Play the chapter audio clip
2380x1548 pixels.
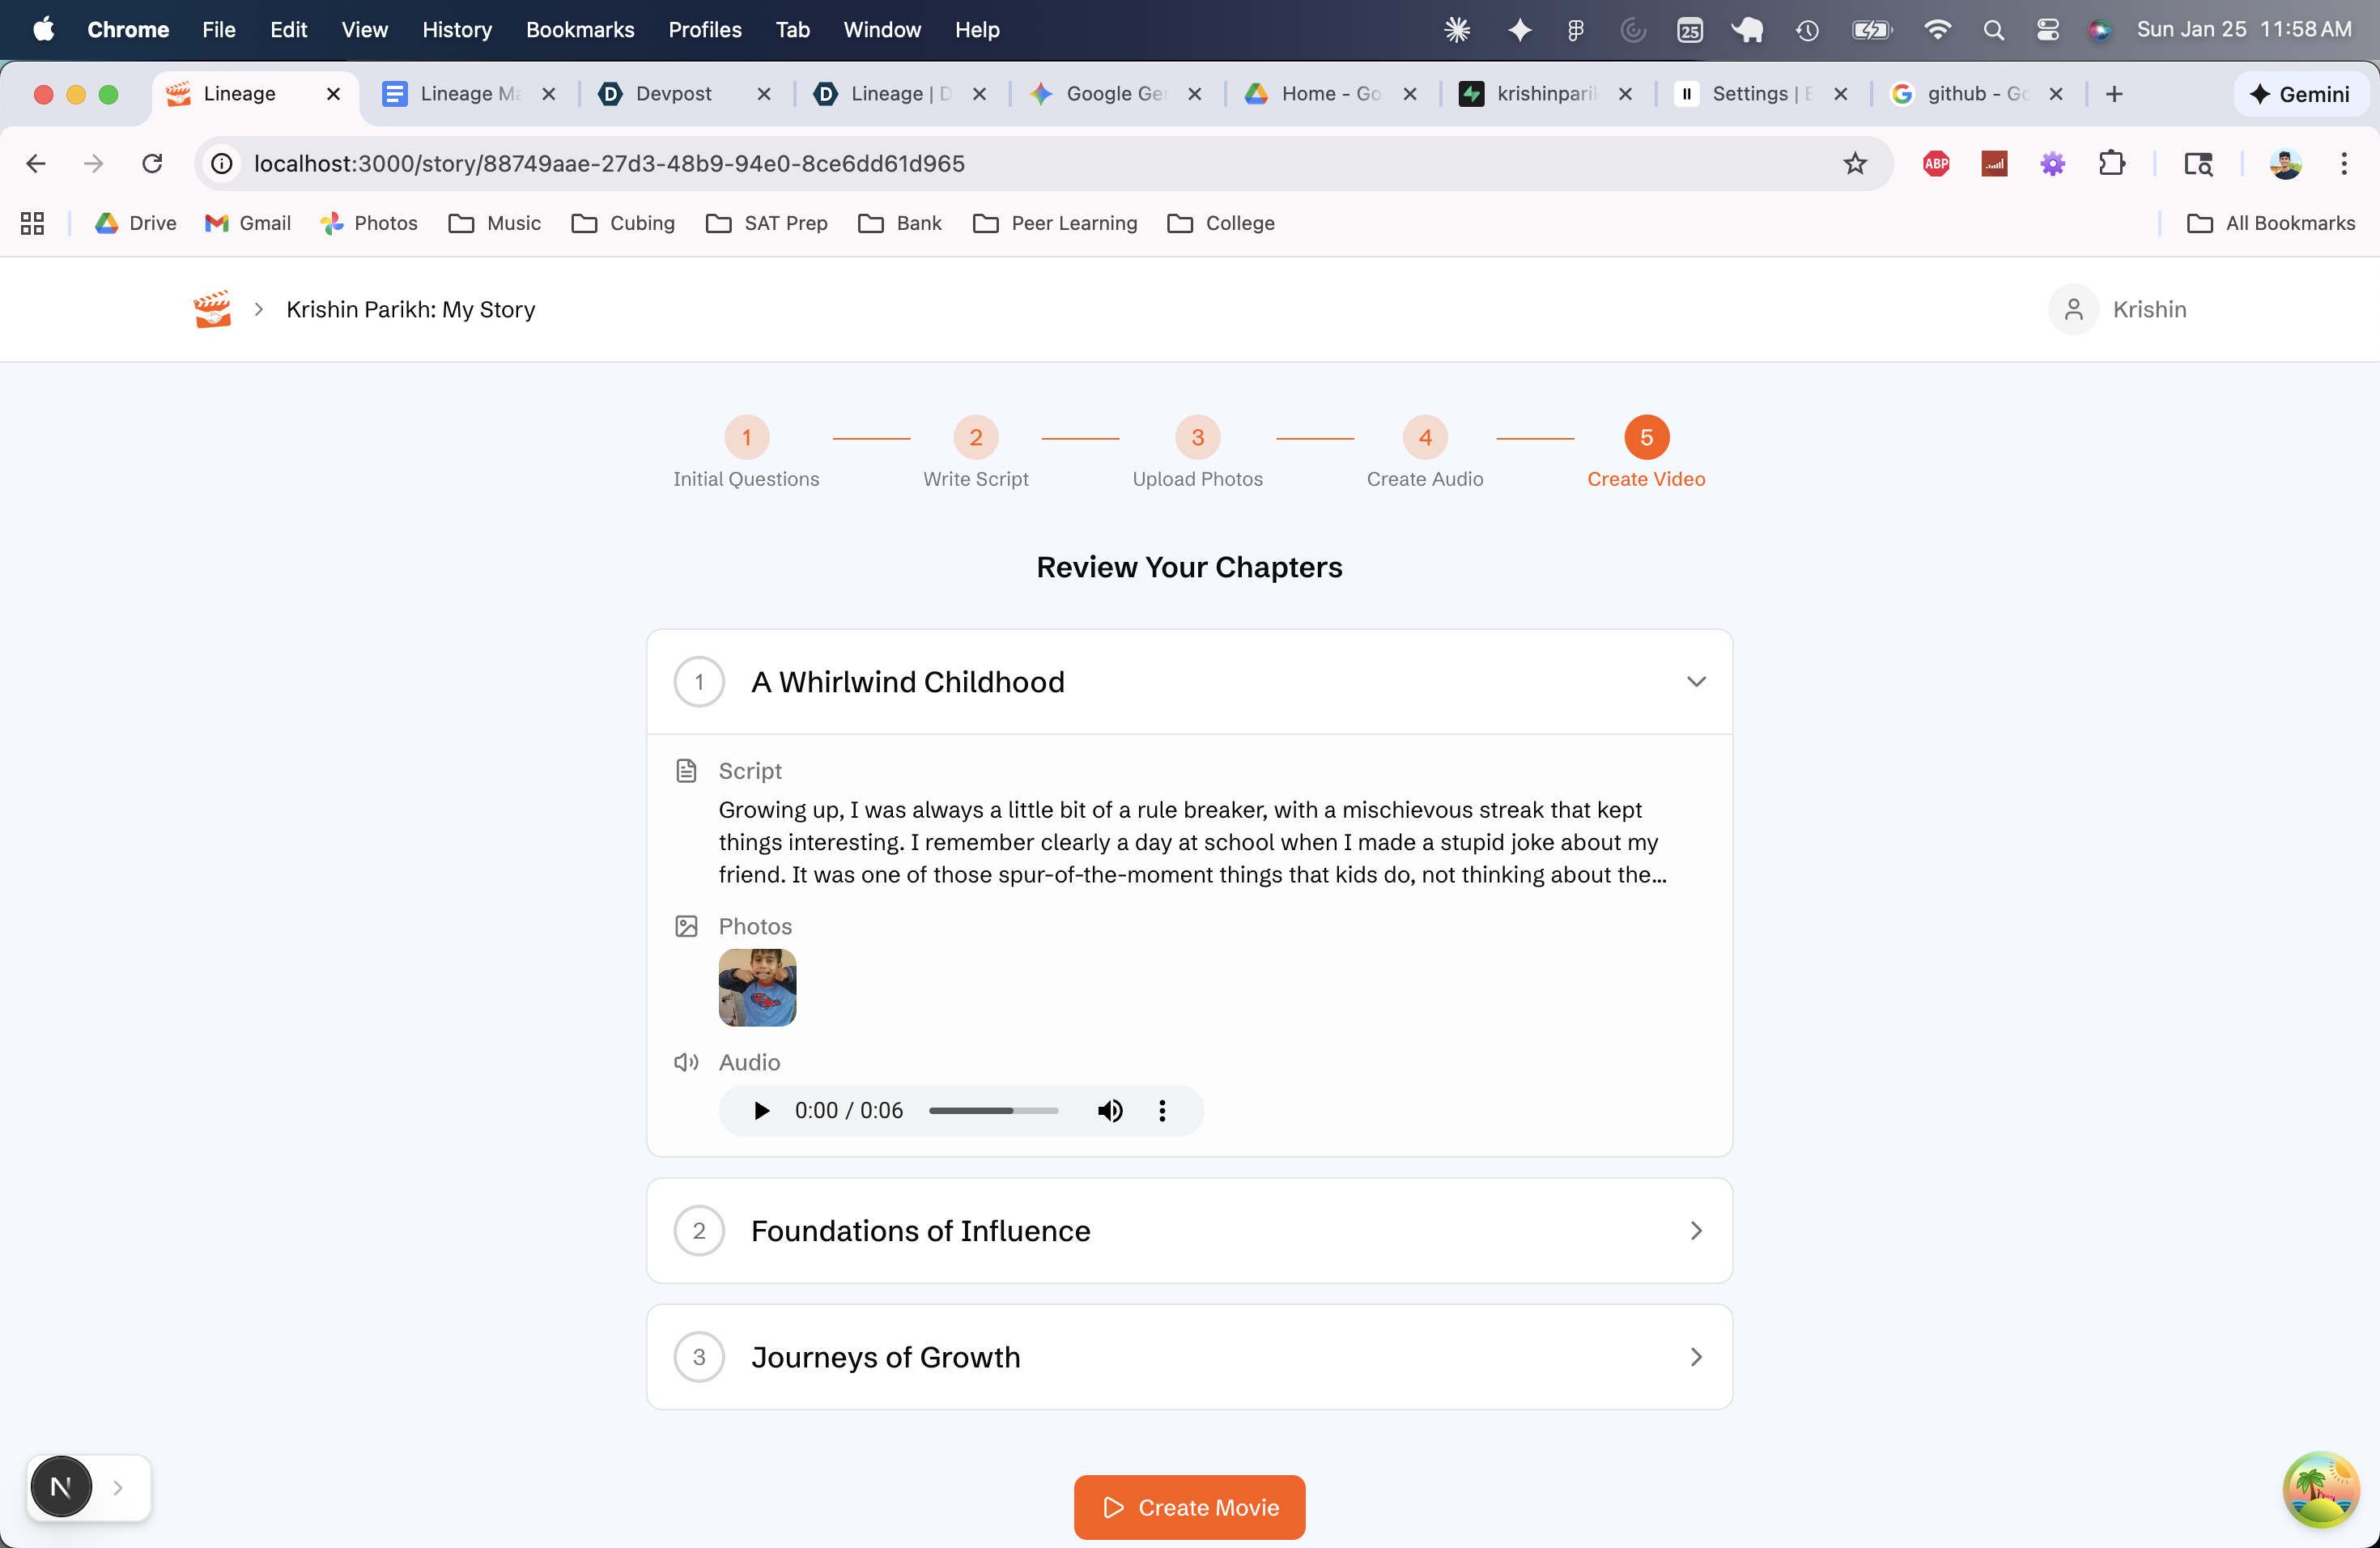pos(761,1110)
